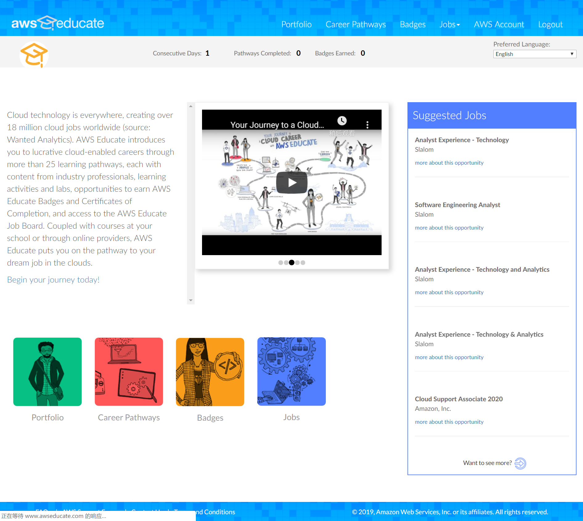The image size is (583, 521).
Task: Open AWS Account in top navigation
Action: 499,24
